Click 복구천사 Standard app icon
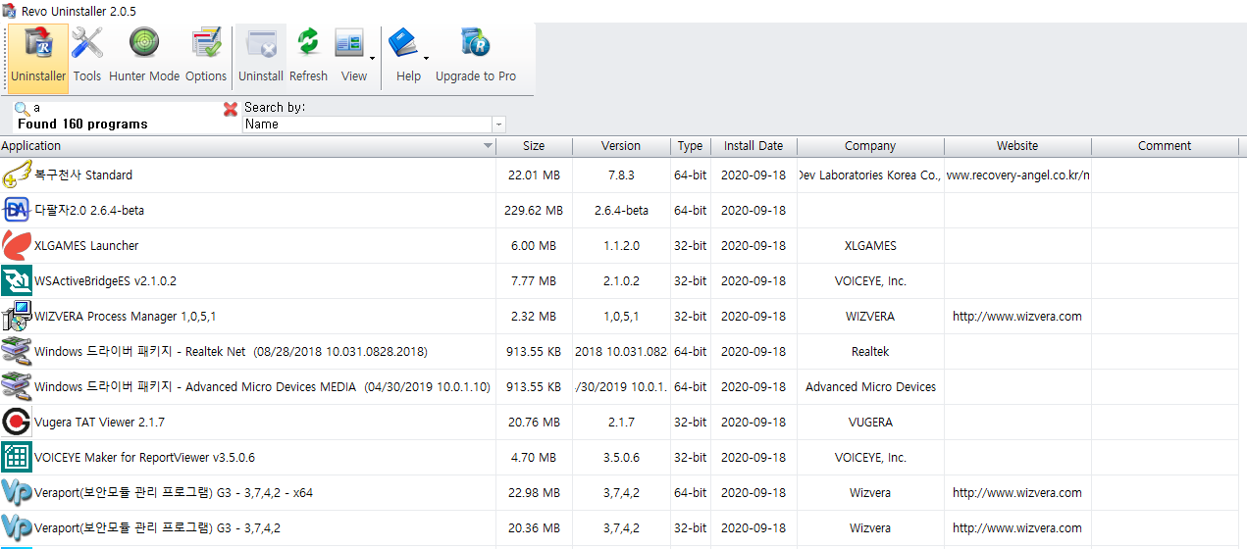1247x549 pixels. click(x=17, y=175)
